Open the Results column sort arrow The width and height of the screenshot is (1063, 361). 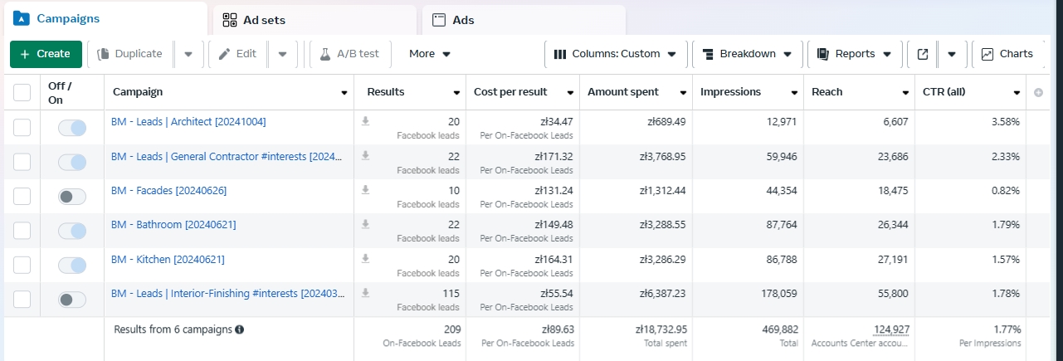(456, 92)
